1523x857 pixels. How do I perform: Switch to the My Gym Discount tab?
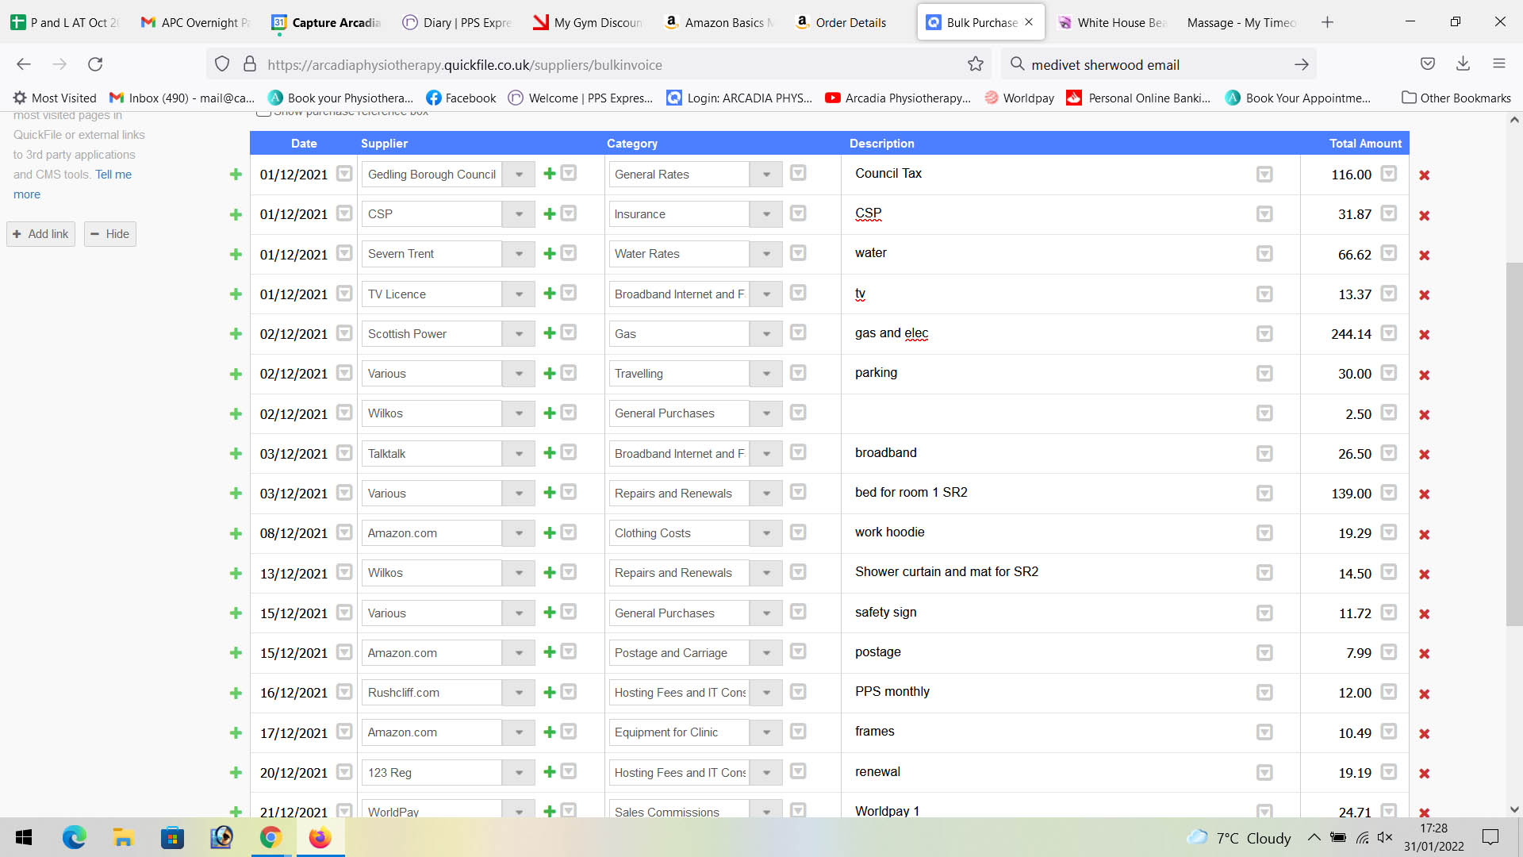(589, 22)
